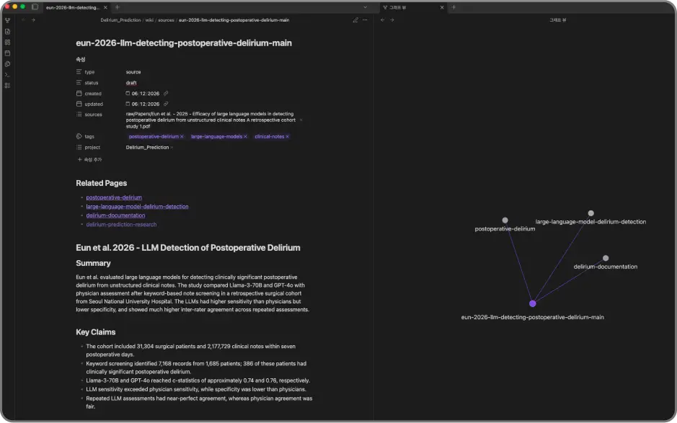The image size is (677, 423).
Task: Follow the large-language-model-delirium-detection link
Action: [137, 206]
